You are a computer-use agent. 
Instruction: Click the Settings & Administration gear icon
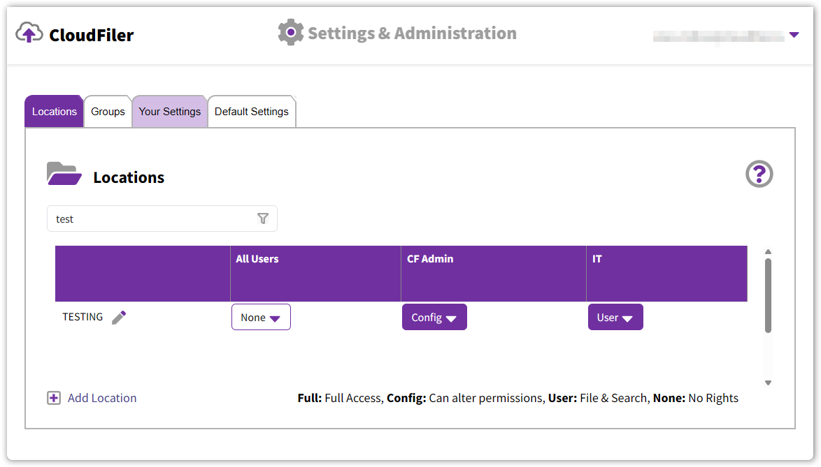point(291,33)
